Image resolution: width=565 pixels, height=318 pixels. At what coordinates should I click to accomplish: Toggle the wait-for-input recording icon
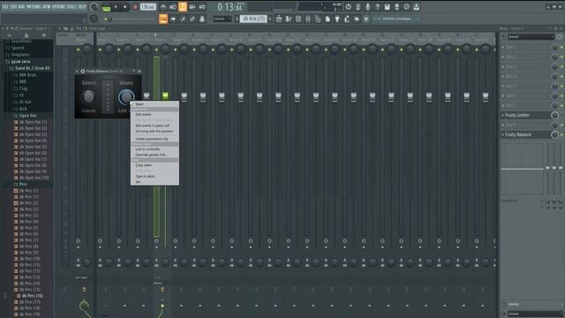tap(173, 7)
